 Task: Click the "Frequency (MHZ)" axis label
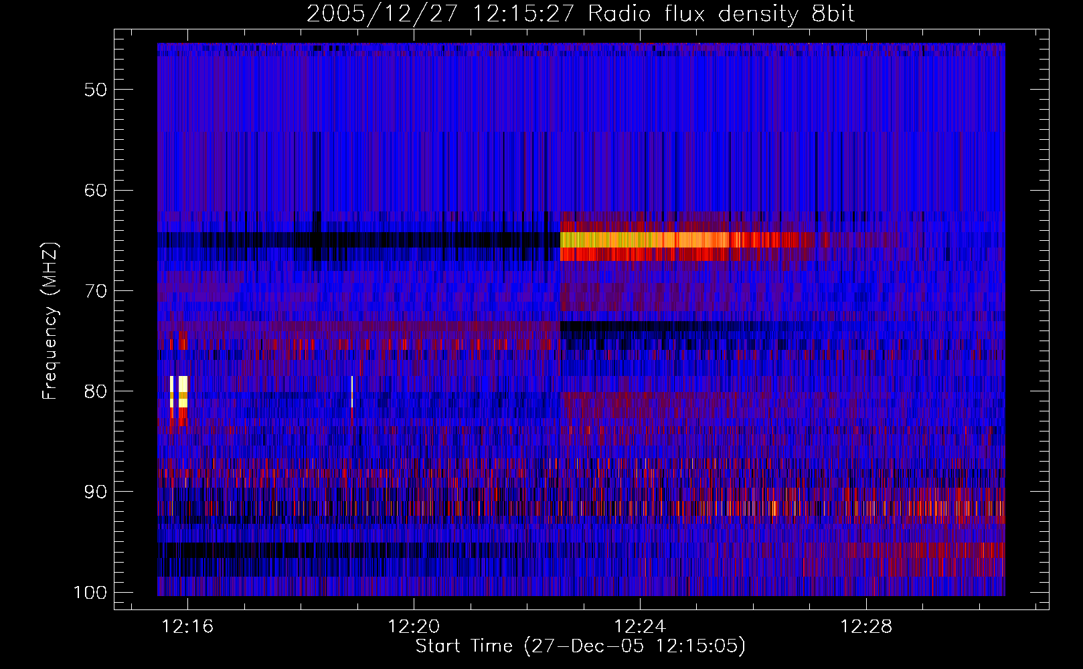point(50,320)
